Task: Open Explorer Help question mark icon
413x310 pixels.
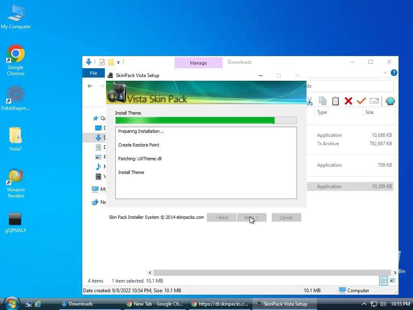Action: pyautogui.click(x=394, y=73)
